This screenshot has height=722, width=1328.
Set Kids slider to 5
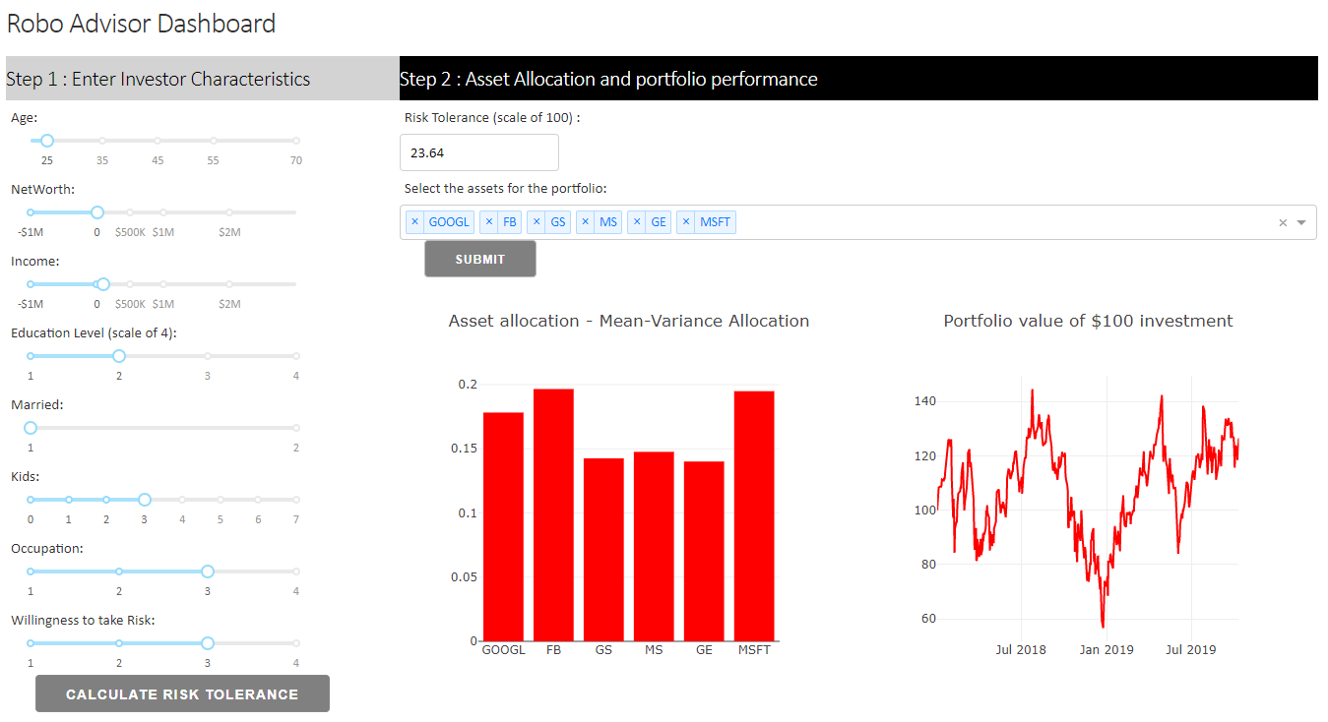pos(221,500)
